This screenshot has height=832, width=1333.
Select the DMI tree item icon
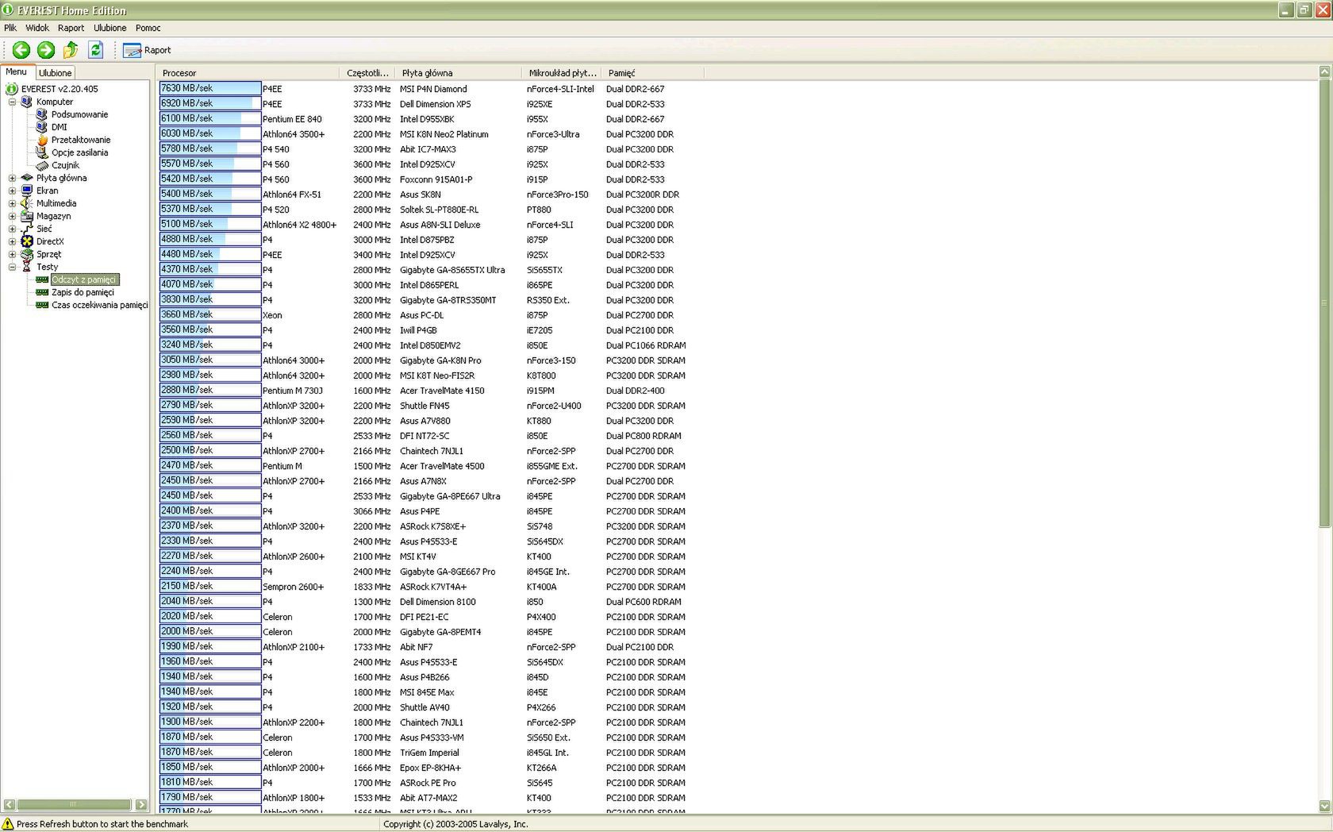[42, 127]
